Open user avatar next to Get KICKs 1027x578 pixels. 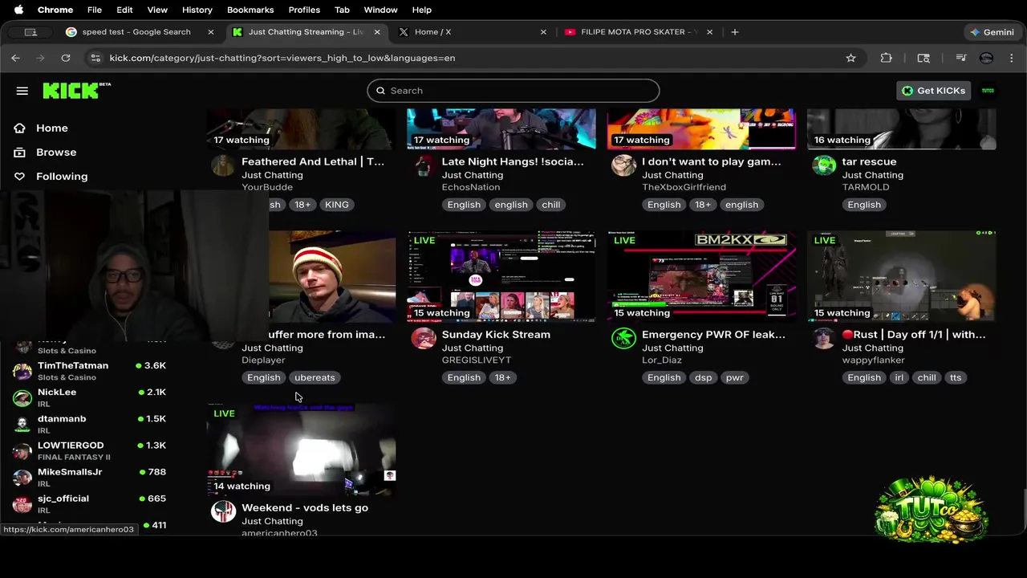tap(988, 91)
